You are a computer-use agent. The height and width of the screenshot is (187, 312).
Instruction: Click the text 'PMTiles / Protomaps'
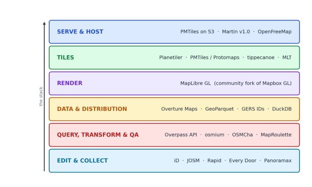tap(214, 58)
